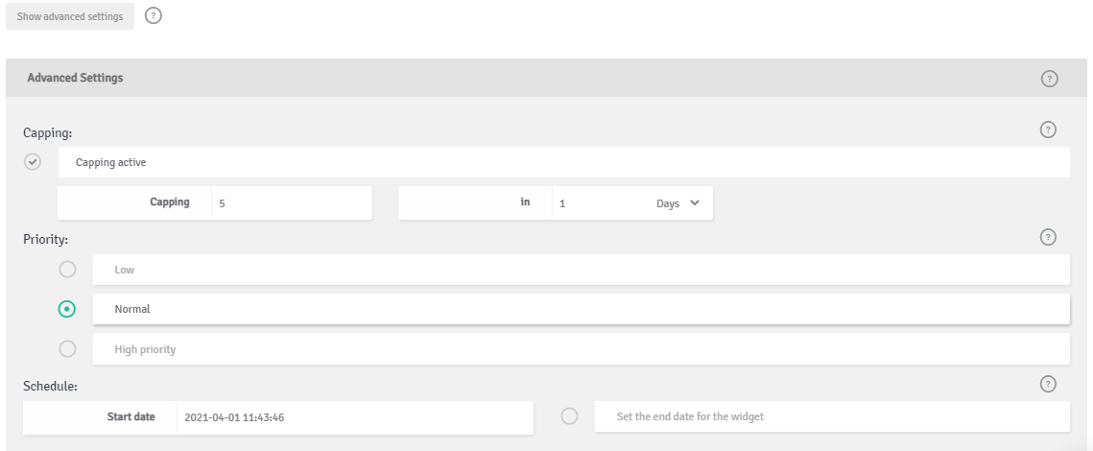Viewport: 1093px width, 451px height.
Task: Enable the widget end date radio option
Action: [569, 416]
